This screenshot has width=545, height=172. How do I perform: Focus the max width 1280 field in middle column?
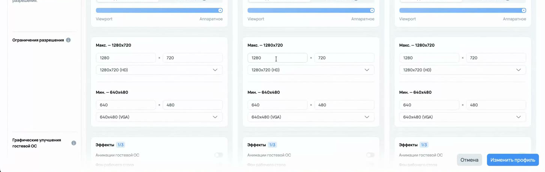tap(277, 58)
